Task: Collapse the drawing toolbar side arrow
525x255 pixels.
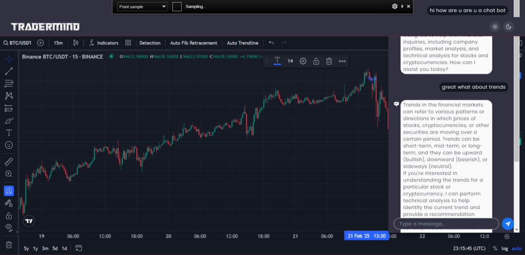Action: [17, 231]
